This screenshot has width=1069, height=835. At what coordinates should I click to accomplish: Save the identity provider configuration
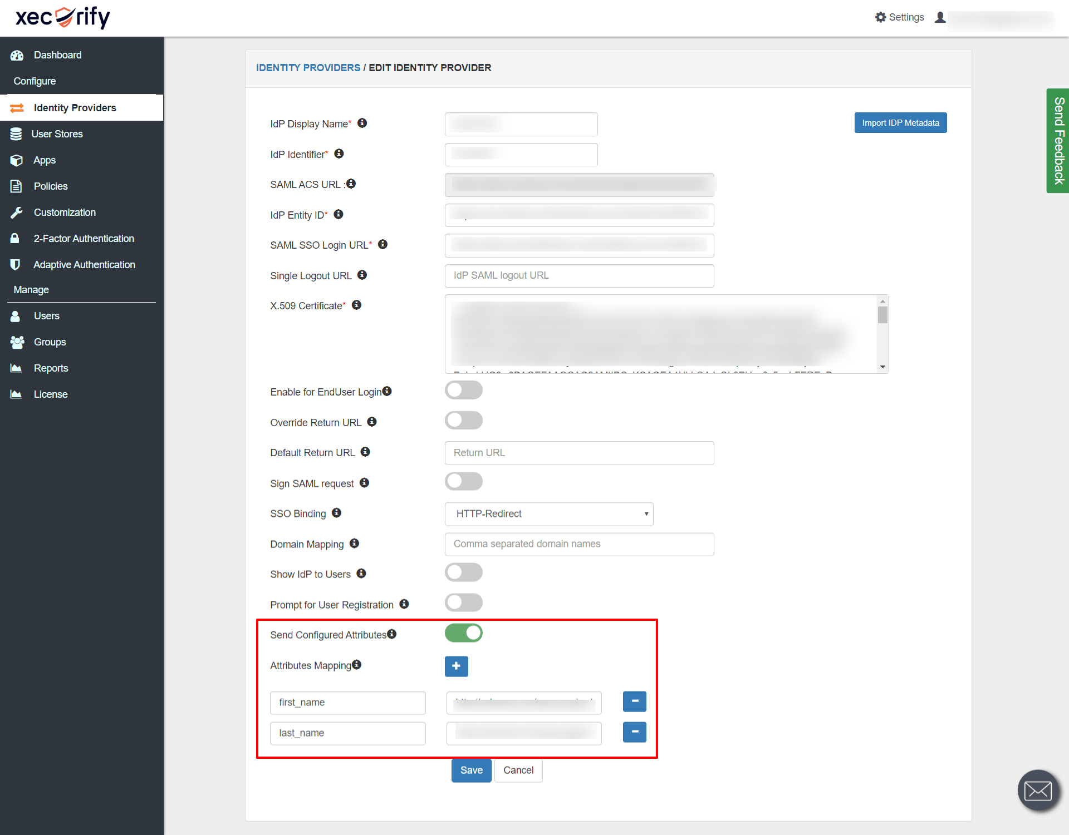pos(471,770)
